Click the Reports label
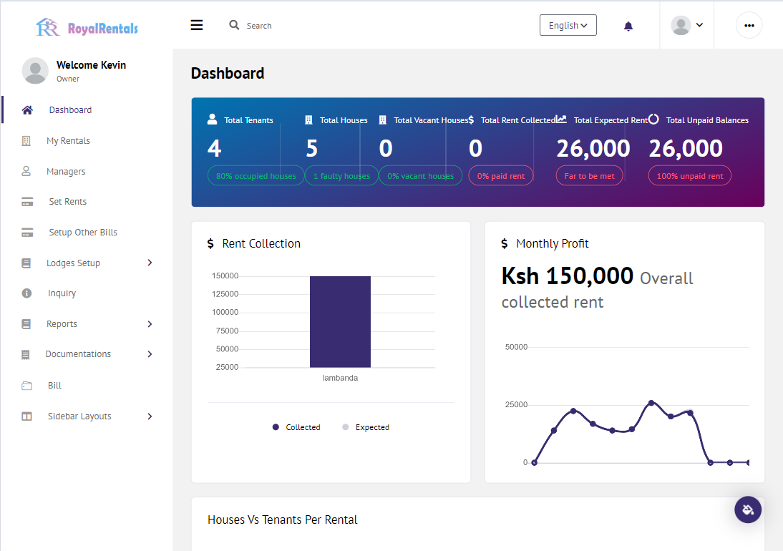The width and height of the screenshot is (783, 551). tap(62, 324)
